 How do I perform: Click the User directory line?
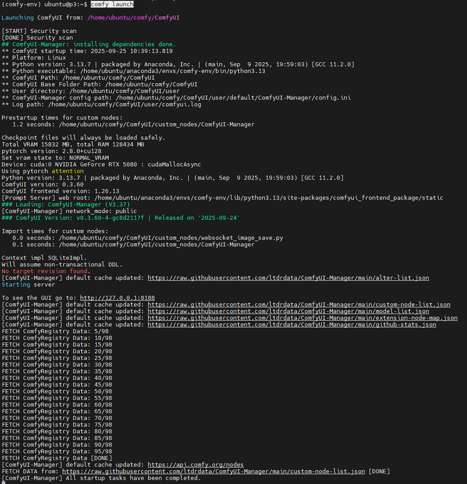(90, 91)
